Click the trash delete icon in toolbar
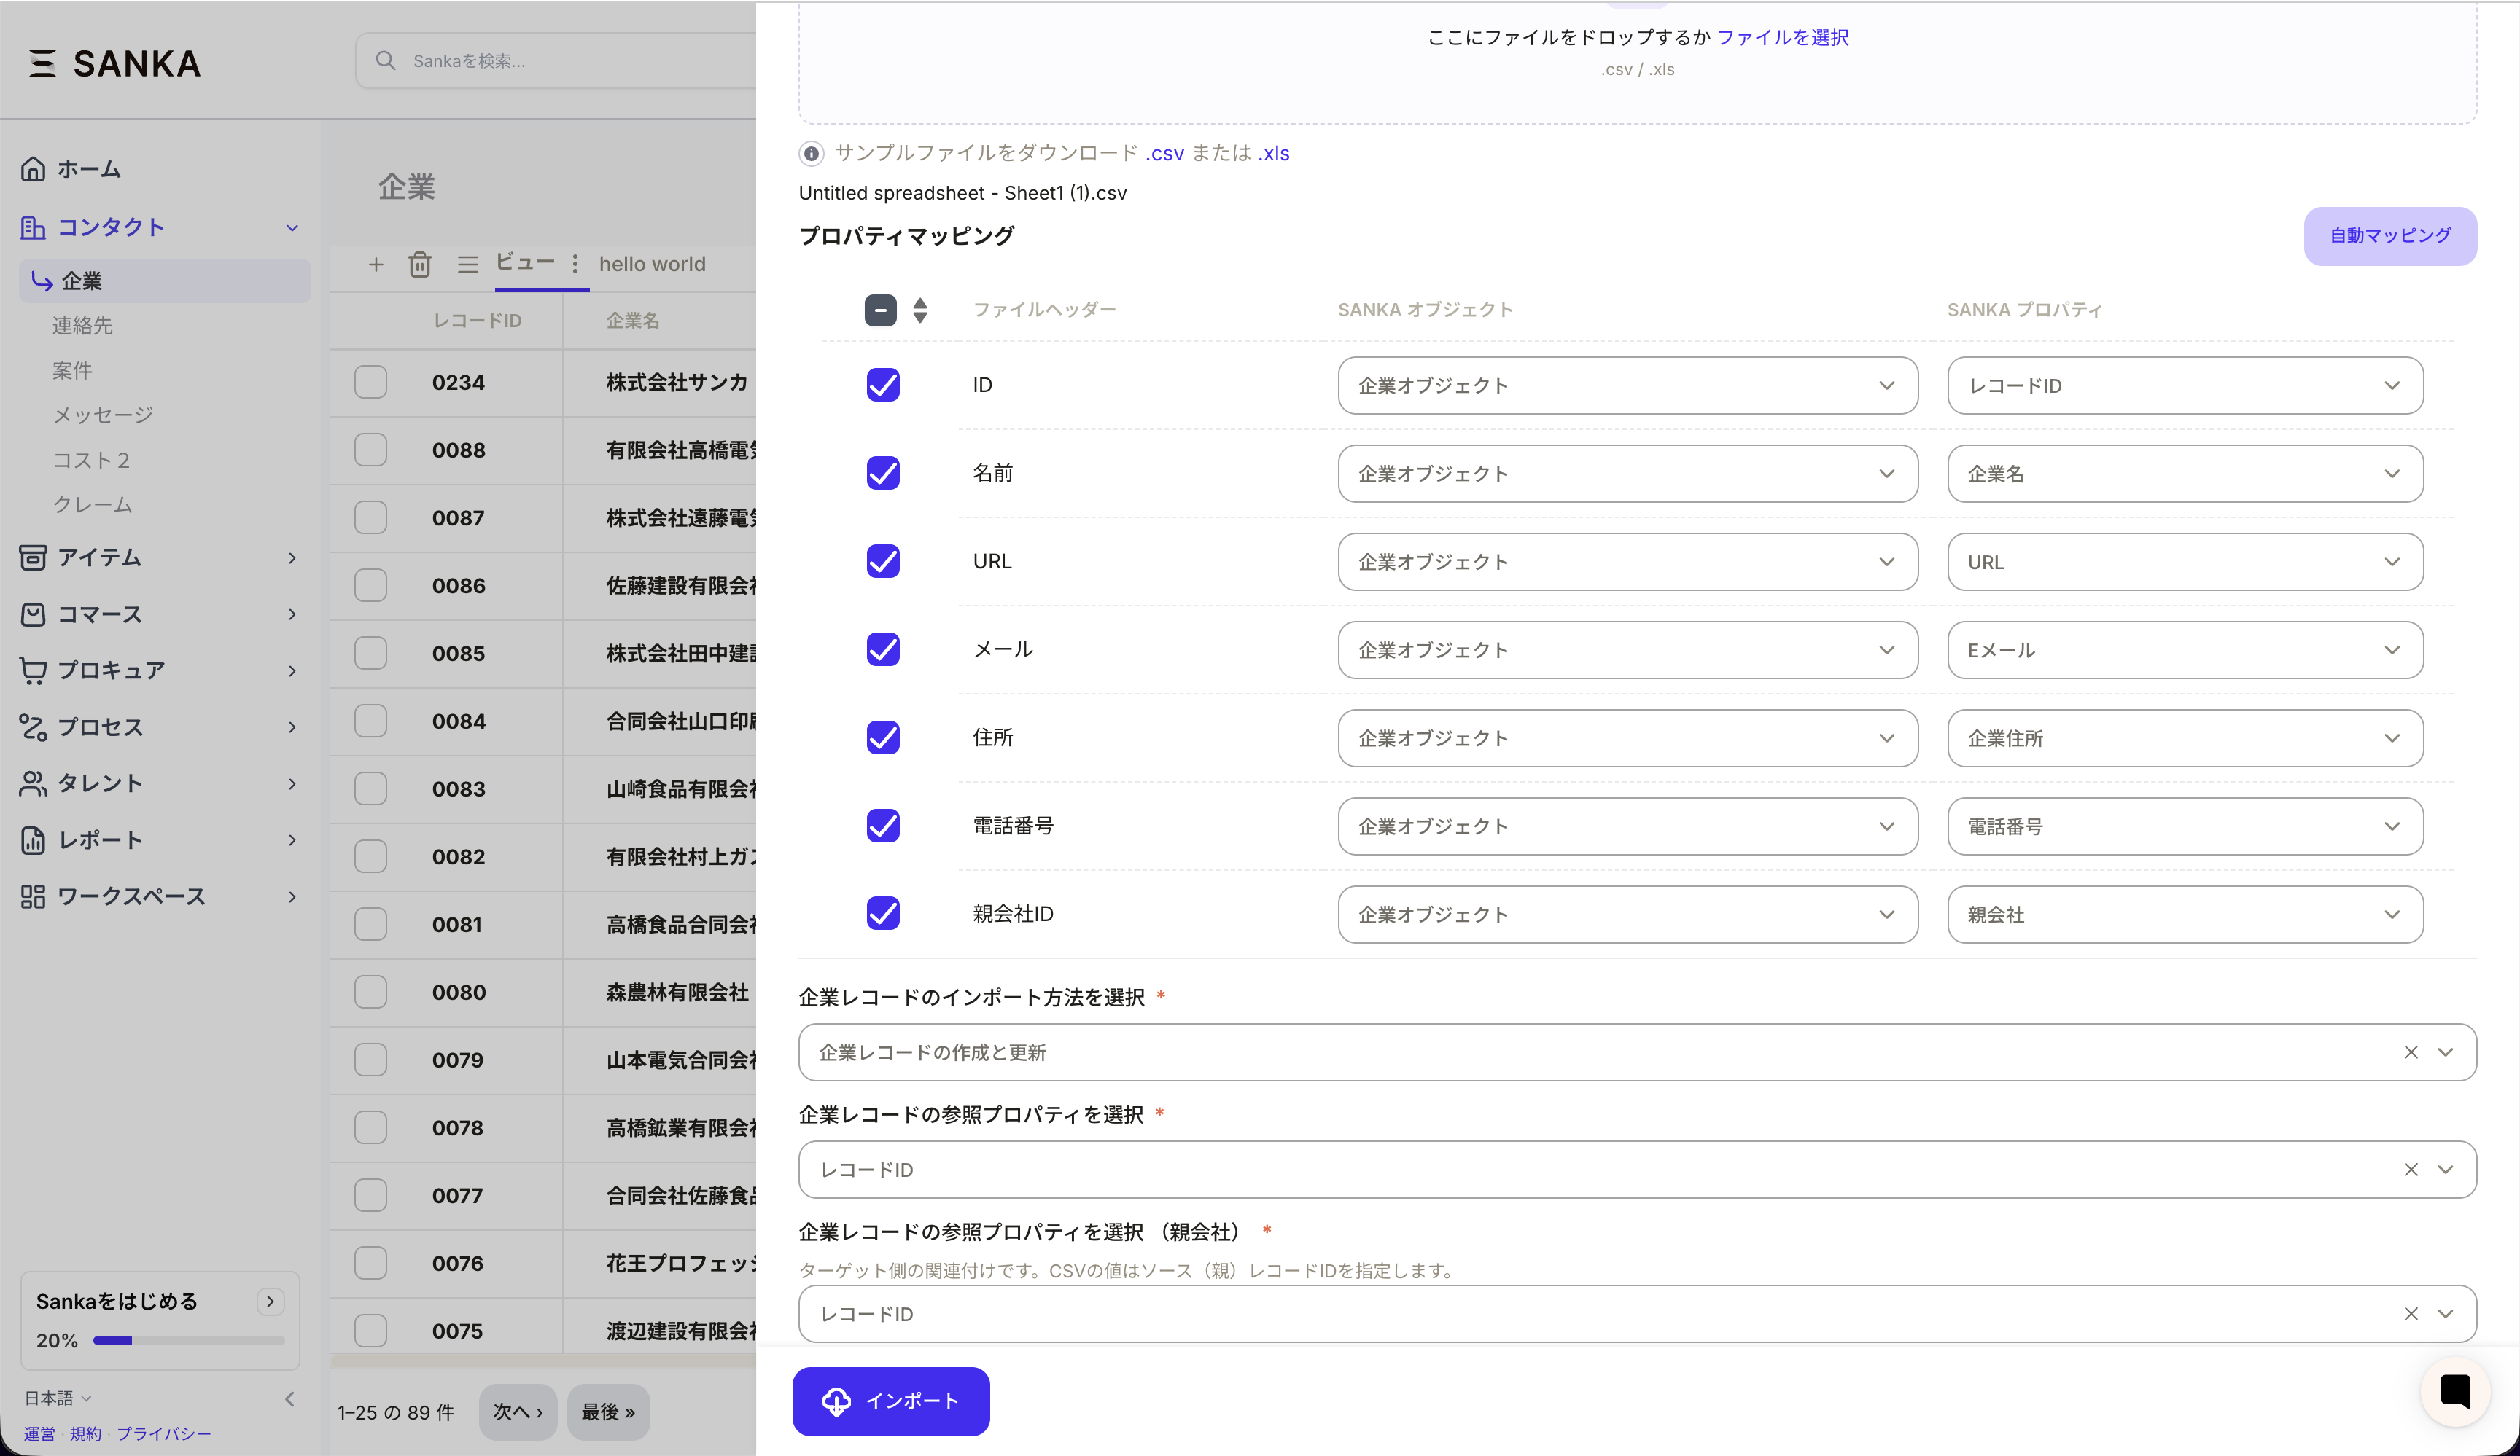This screenshot has width=2520, height=1456. (x=419, y=264)
